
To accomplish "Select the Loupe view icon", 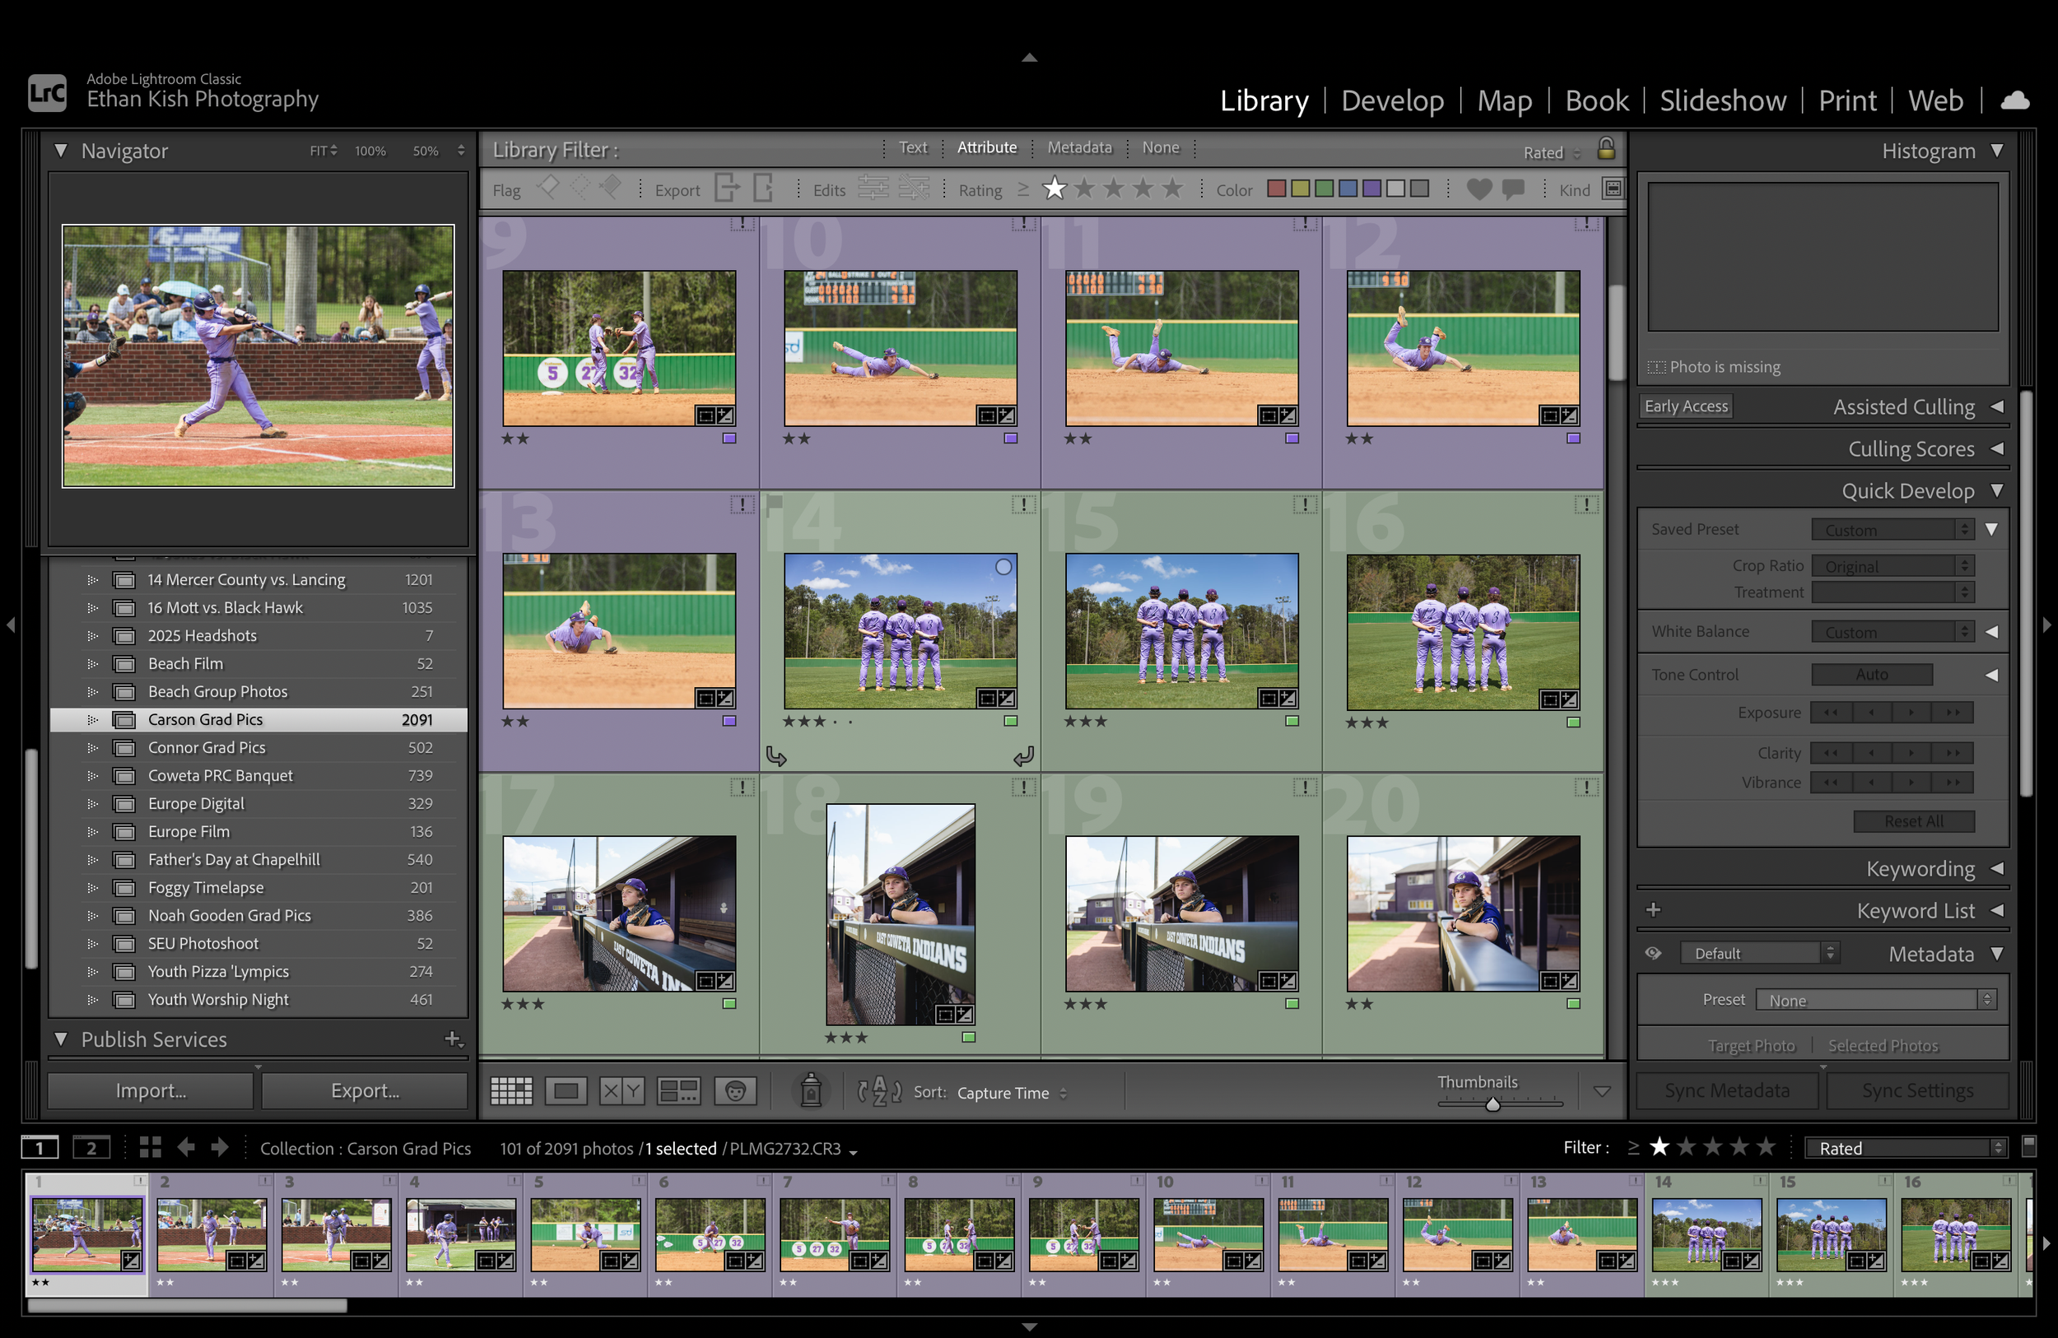I will coord(566,1090).
